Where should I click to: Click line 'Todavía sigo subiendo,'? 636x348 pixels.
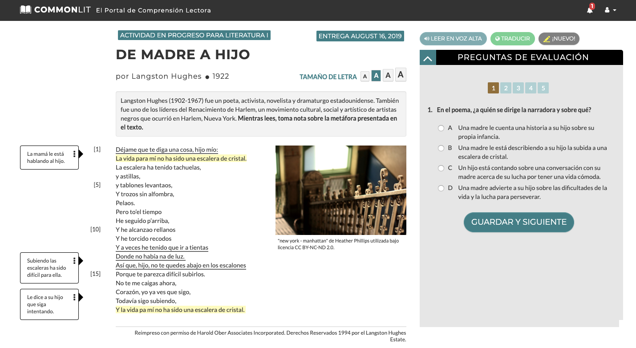[146, 301]
